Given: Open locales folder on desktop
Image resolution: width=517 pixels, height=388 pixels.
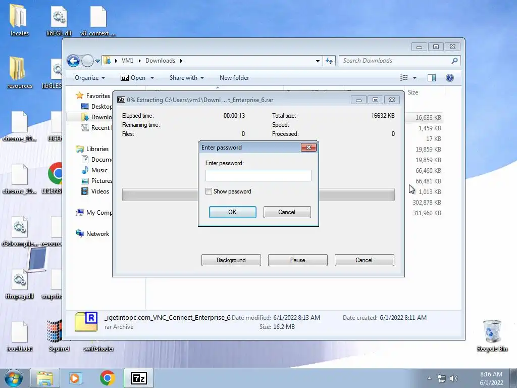Looking at the screenshot, I should 20,20.
